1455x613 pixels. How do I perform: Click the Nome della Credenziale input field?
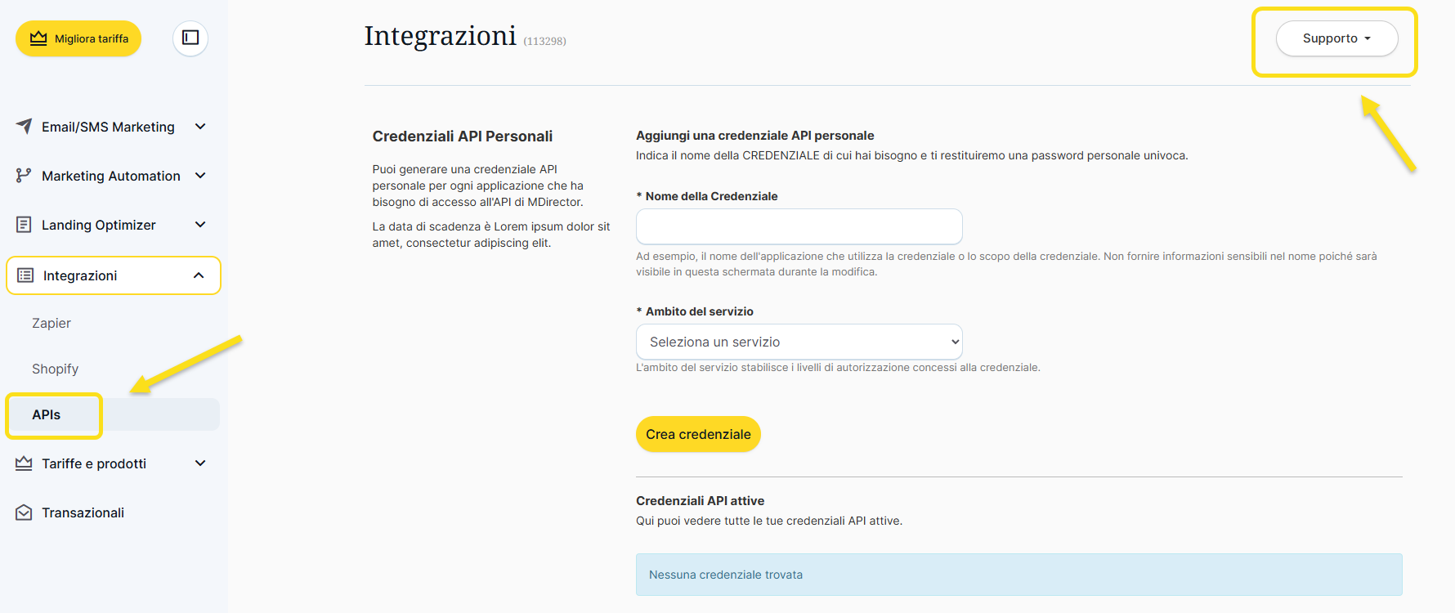click(x=799, y=226)
